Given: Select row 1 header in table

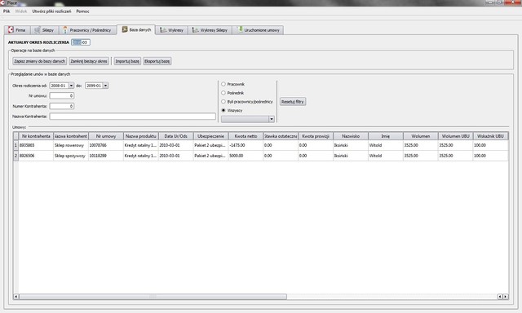Looking at the screenshot, I should [x=15, y=145].
